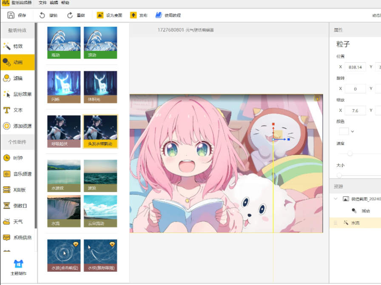The image size is (381, 285).
Task: Select 特效 magic wand sidebar item
Action: click(17, 46)
